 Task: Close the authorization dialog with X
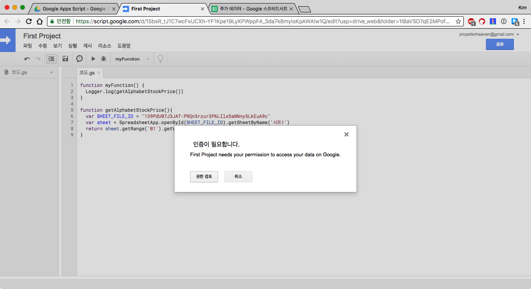click(346, 135)
